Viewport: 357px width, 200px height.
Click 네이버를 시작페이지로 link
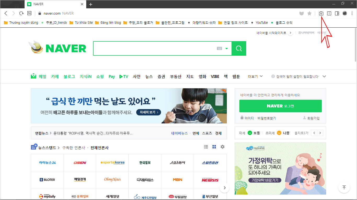(271, 33)
